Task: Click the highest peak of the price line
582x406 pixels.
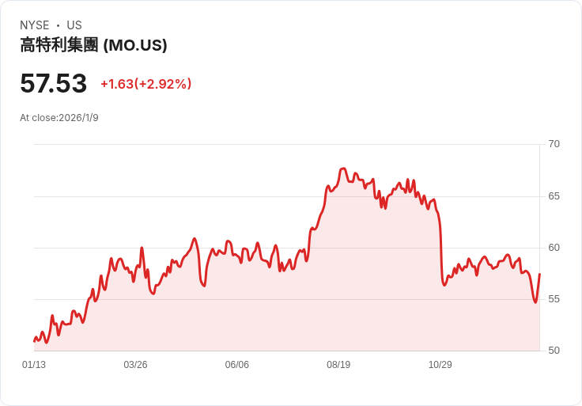Action: [342, 169]
